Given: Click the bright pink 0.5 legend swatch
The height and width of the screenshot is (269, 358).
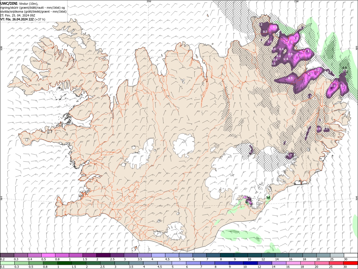Looking at the screenshot, I should (48, 255).
